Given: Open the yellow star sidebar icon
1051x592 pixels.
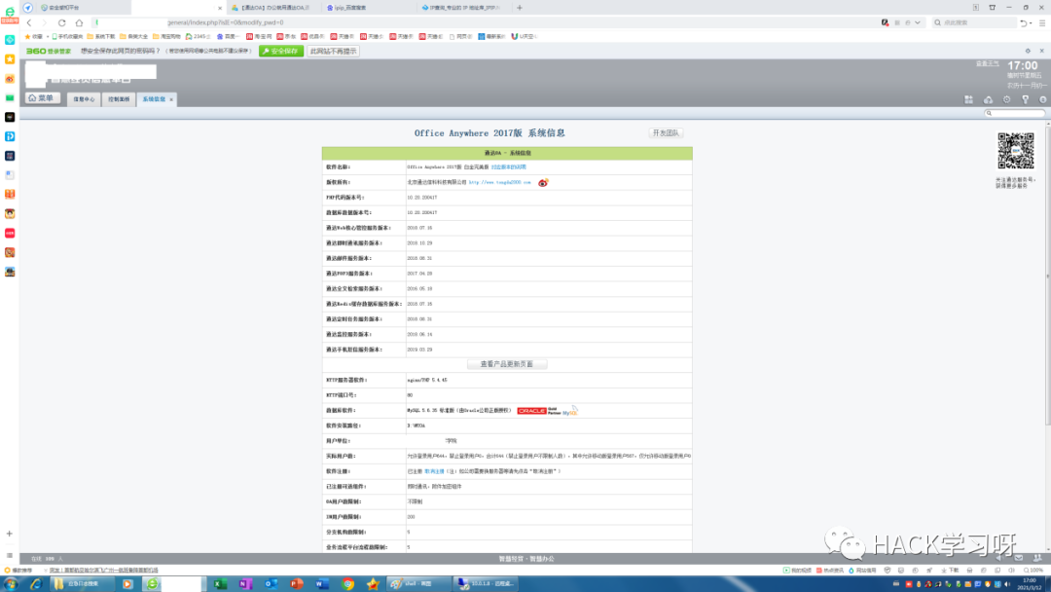Looking at the screenshot, I should [x=10, y=59].
